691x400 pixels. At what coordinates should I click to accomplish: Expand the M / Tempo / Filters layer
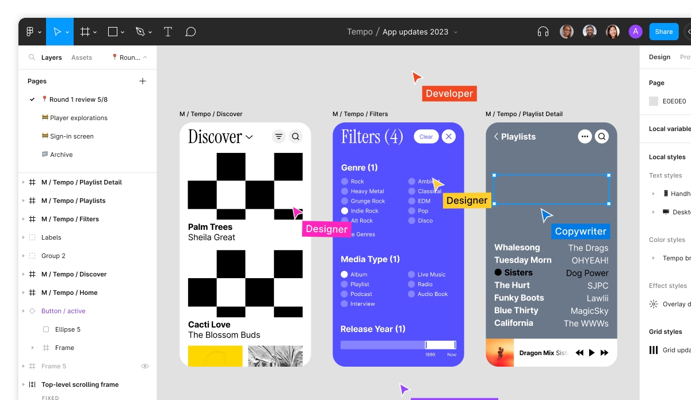[24, 219]
